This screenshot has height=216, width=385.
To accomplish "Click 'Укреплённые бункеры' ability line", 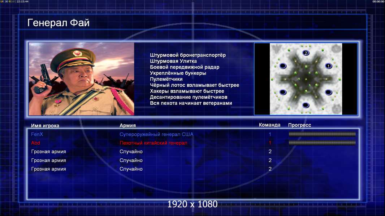I will point(178,73).
